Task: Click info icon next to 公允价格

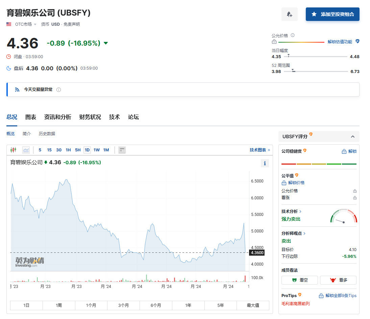Action: 293,35
